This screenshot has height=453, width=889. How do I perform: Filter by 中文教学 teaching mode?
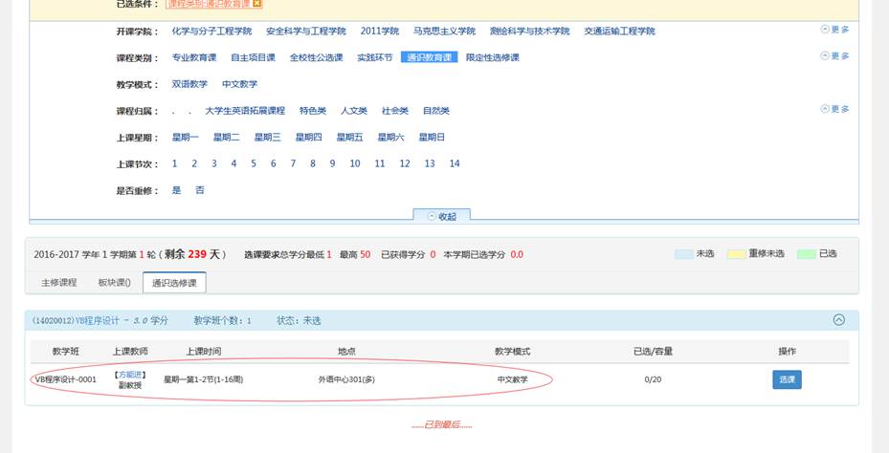239,84
